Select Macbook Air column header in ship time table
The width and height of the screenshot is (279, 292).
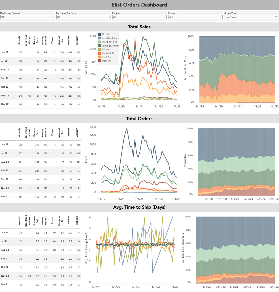(x=61, y=221)
